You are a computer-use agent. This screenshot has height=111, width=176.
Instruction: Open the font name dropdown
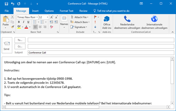coord(37,17)
